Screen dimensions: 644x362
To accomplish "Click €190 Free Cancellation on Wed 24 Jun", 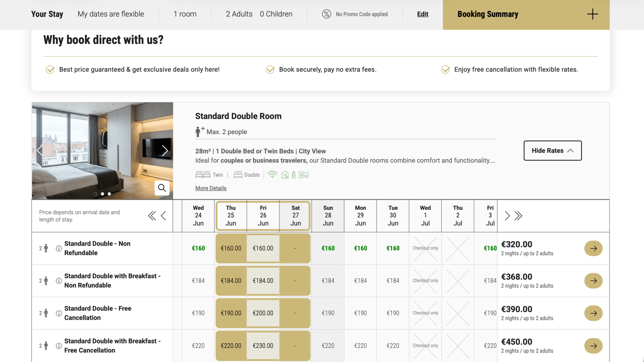I will (x=198, y=313).
